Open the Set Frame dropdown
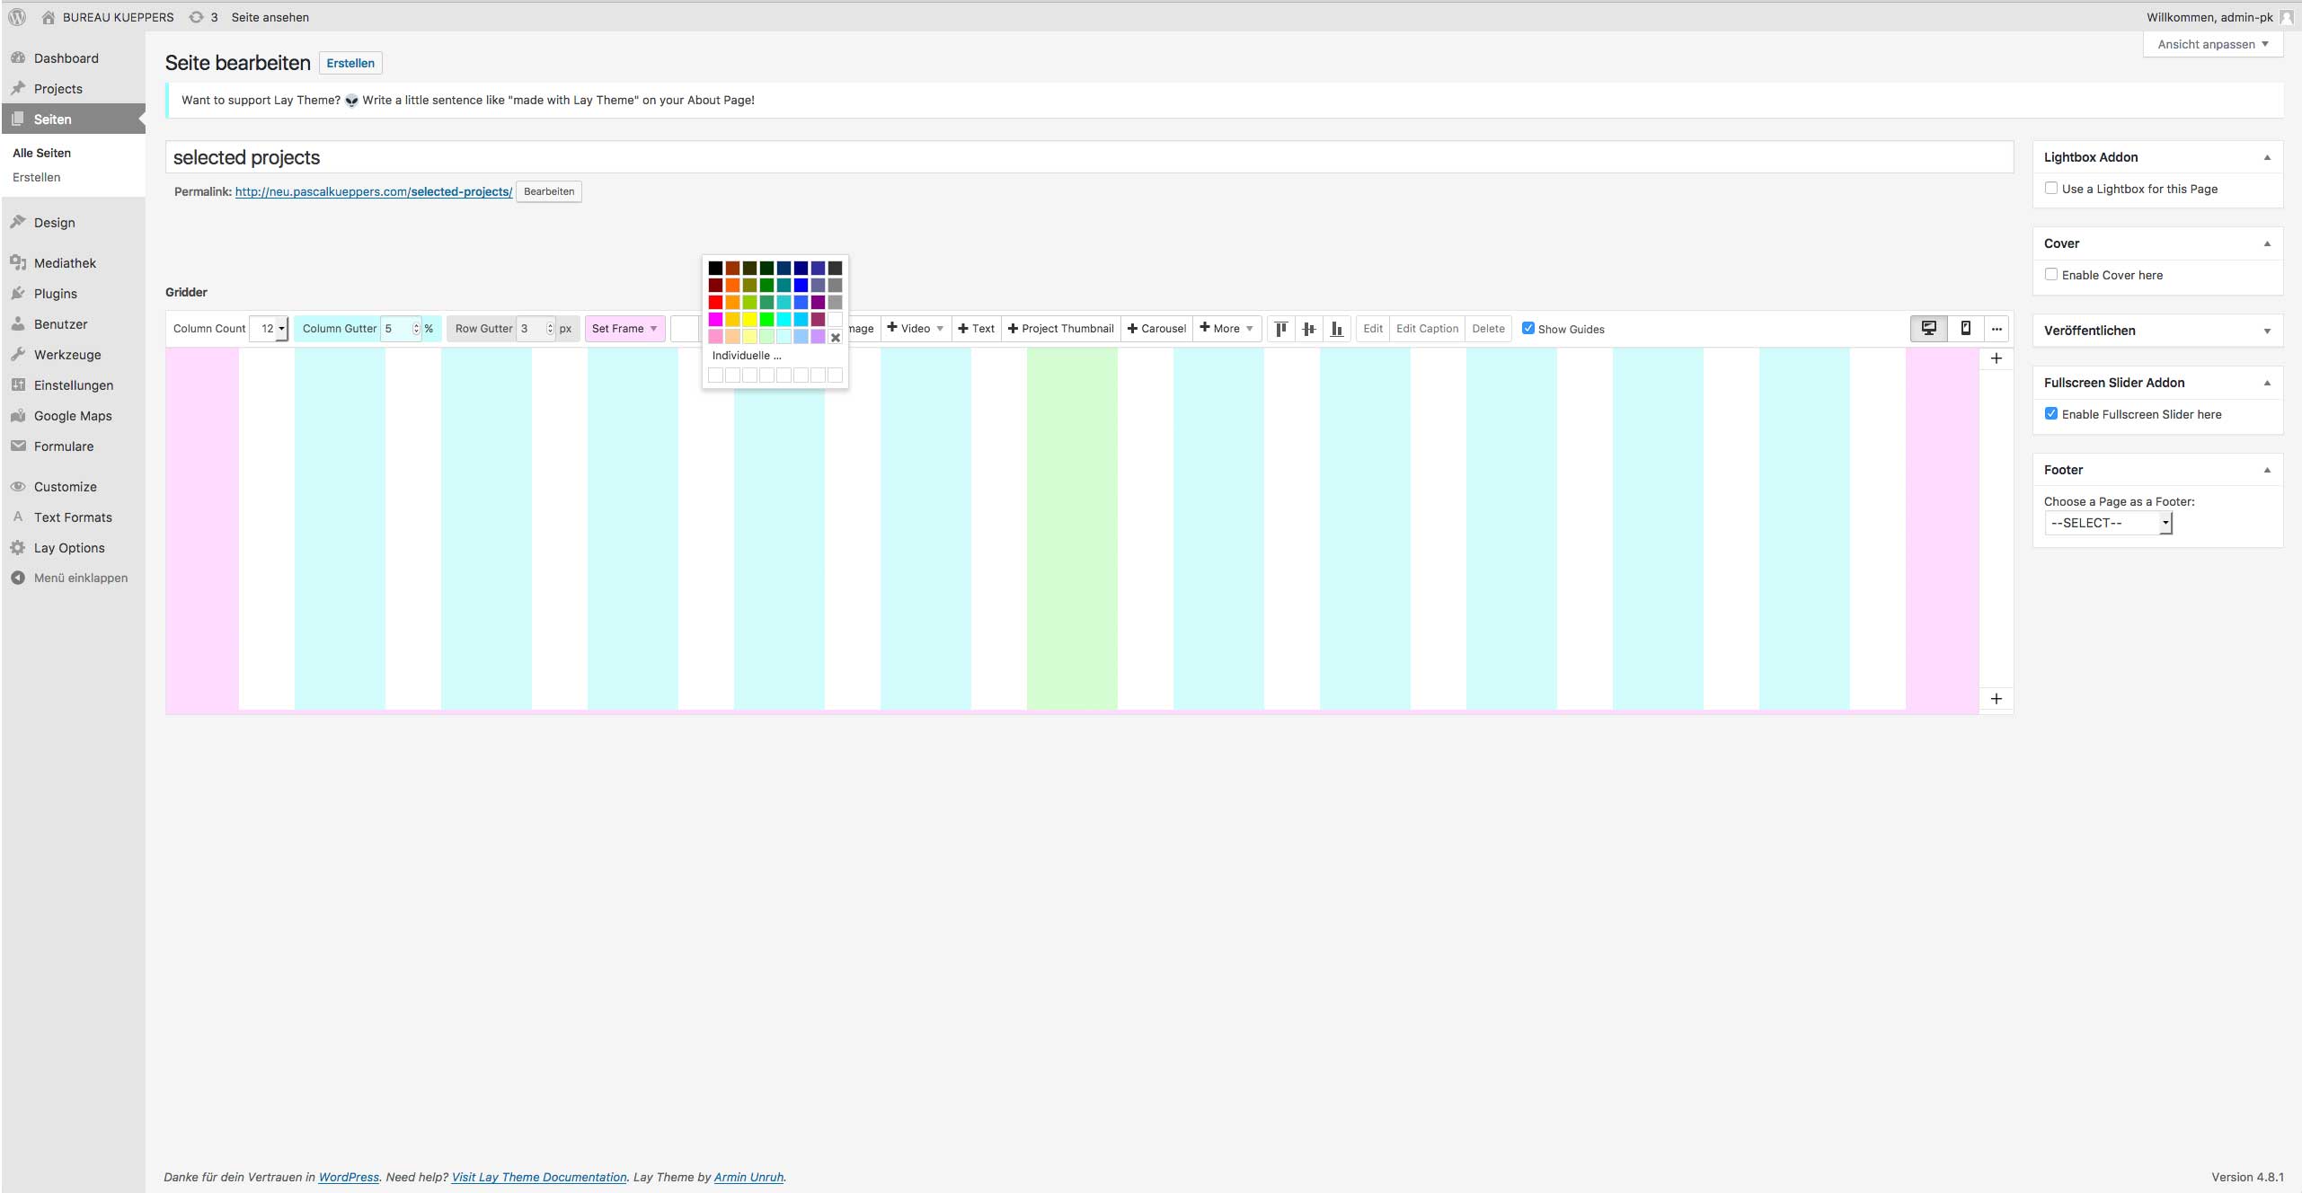The height and width of the screenshot is (1193, 2302). click(x=624, y=329)
